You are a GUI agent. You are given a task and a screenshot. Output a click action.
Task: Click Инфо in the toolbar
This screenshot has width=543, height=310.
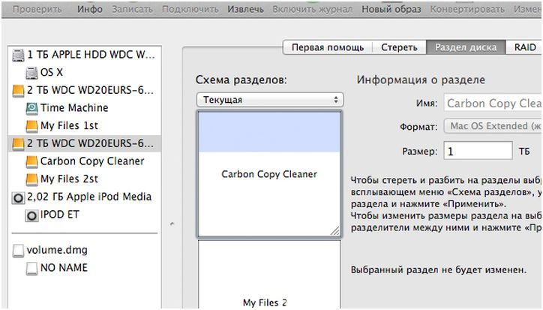(x=90, y=9)
